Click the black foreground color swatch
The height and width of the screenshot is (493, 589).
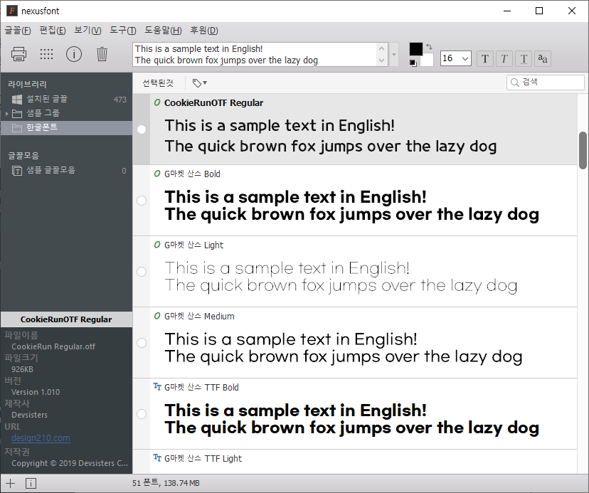(416, 49)
